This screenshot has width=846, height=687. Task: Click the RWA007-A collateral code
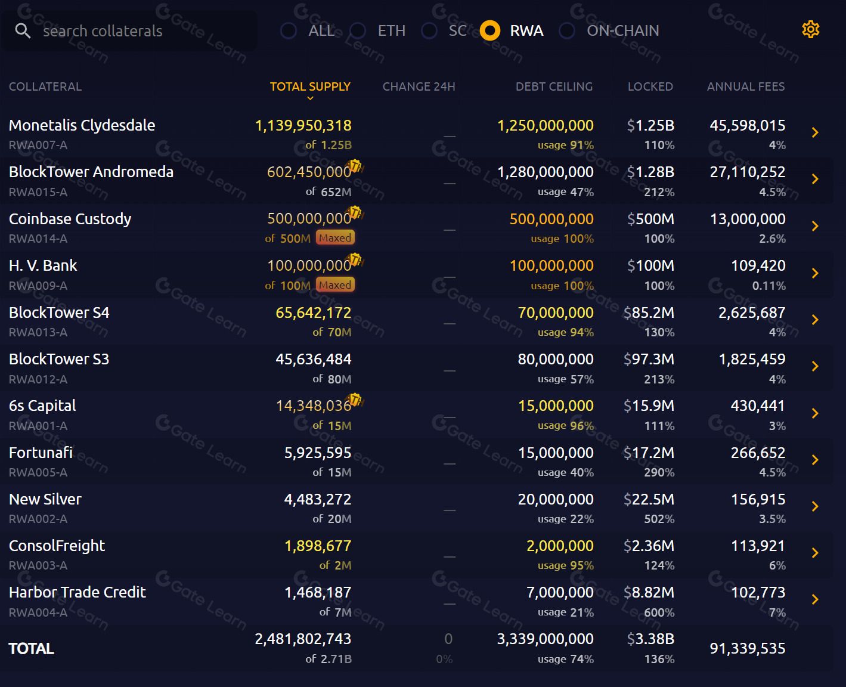[x=38, y=145]
